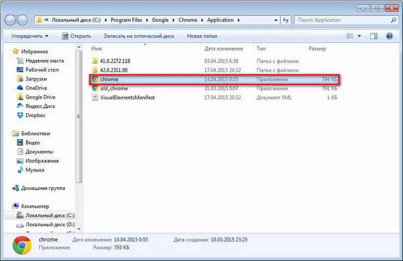Click the old_chrome application icon
The width and height of the screenshot is (403, 261).
tap(95, 88)
